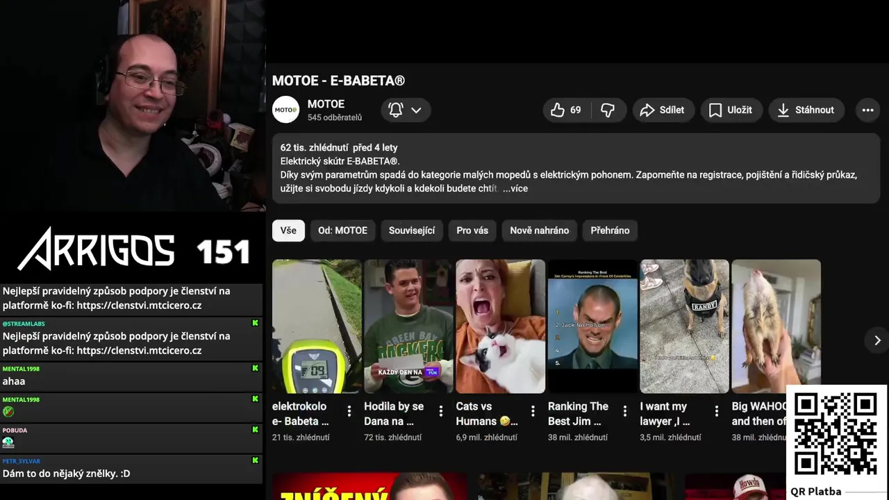Expand description with ...více

[515, 188]
